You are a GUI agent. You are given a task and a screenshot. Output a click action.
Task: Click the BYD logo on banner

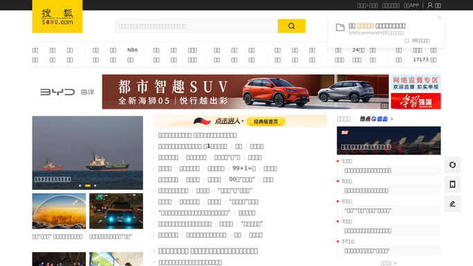tap(57, 92)
